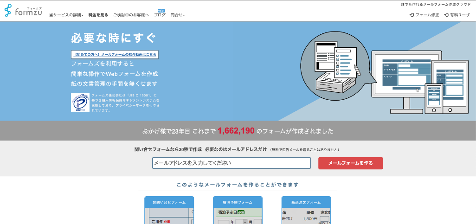Click login arrow icon beside フォーム修正

point(412,15)
